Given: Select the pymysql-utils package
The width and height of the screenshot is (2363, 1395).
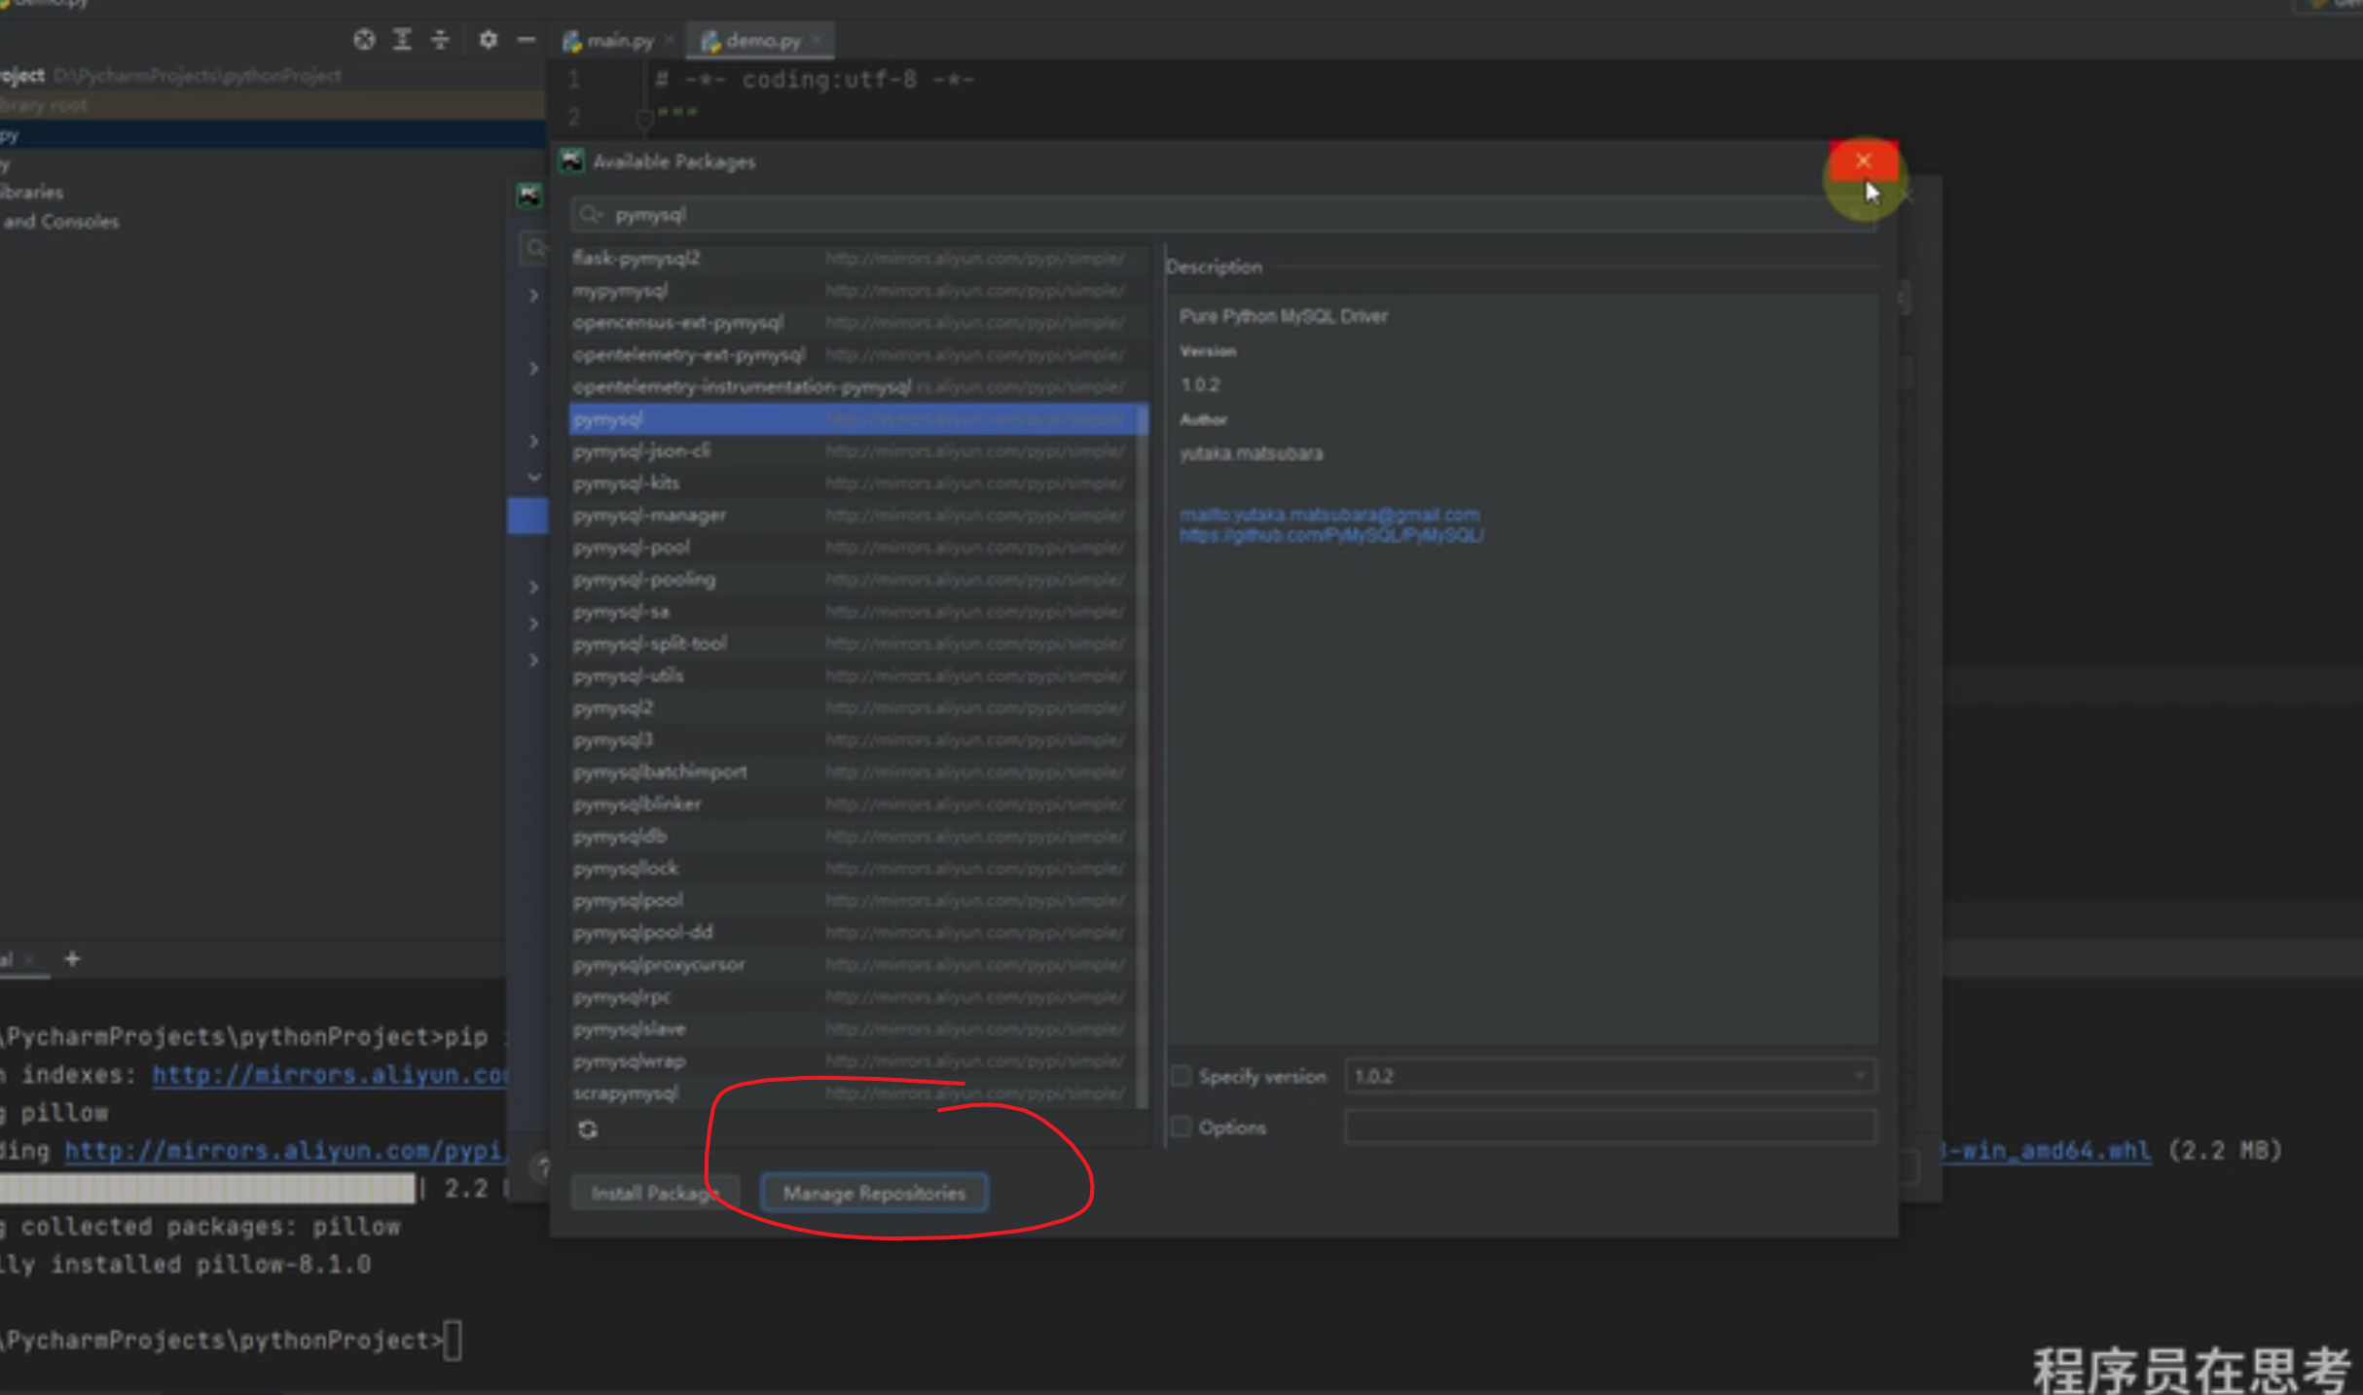Looking at the screenshot, I should [x=853, y=675].
